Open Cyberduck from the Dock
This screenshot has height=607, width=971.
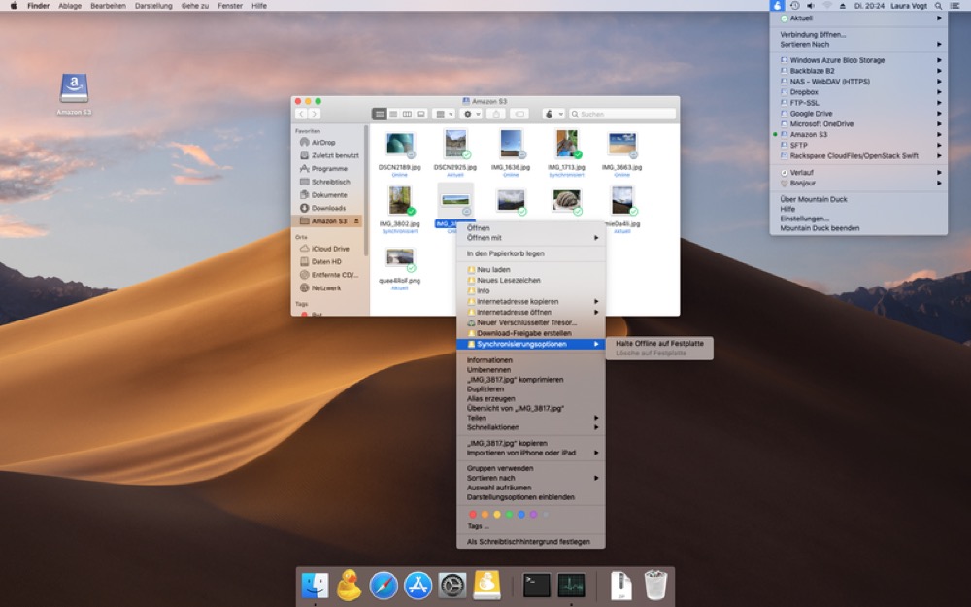point(350,585)
